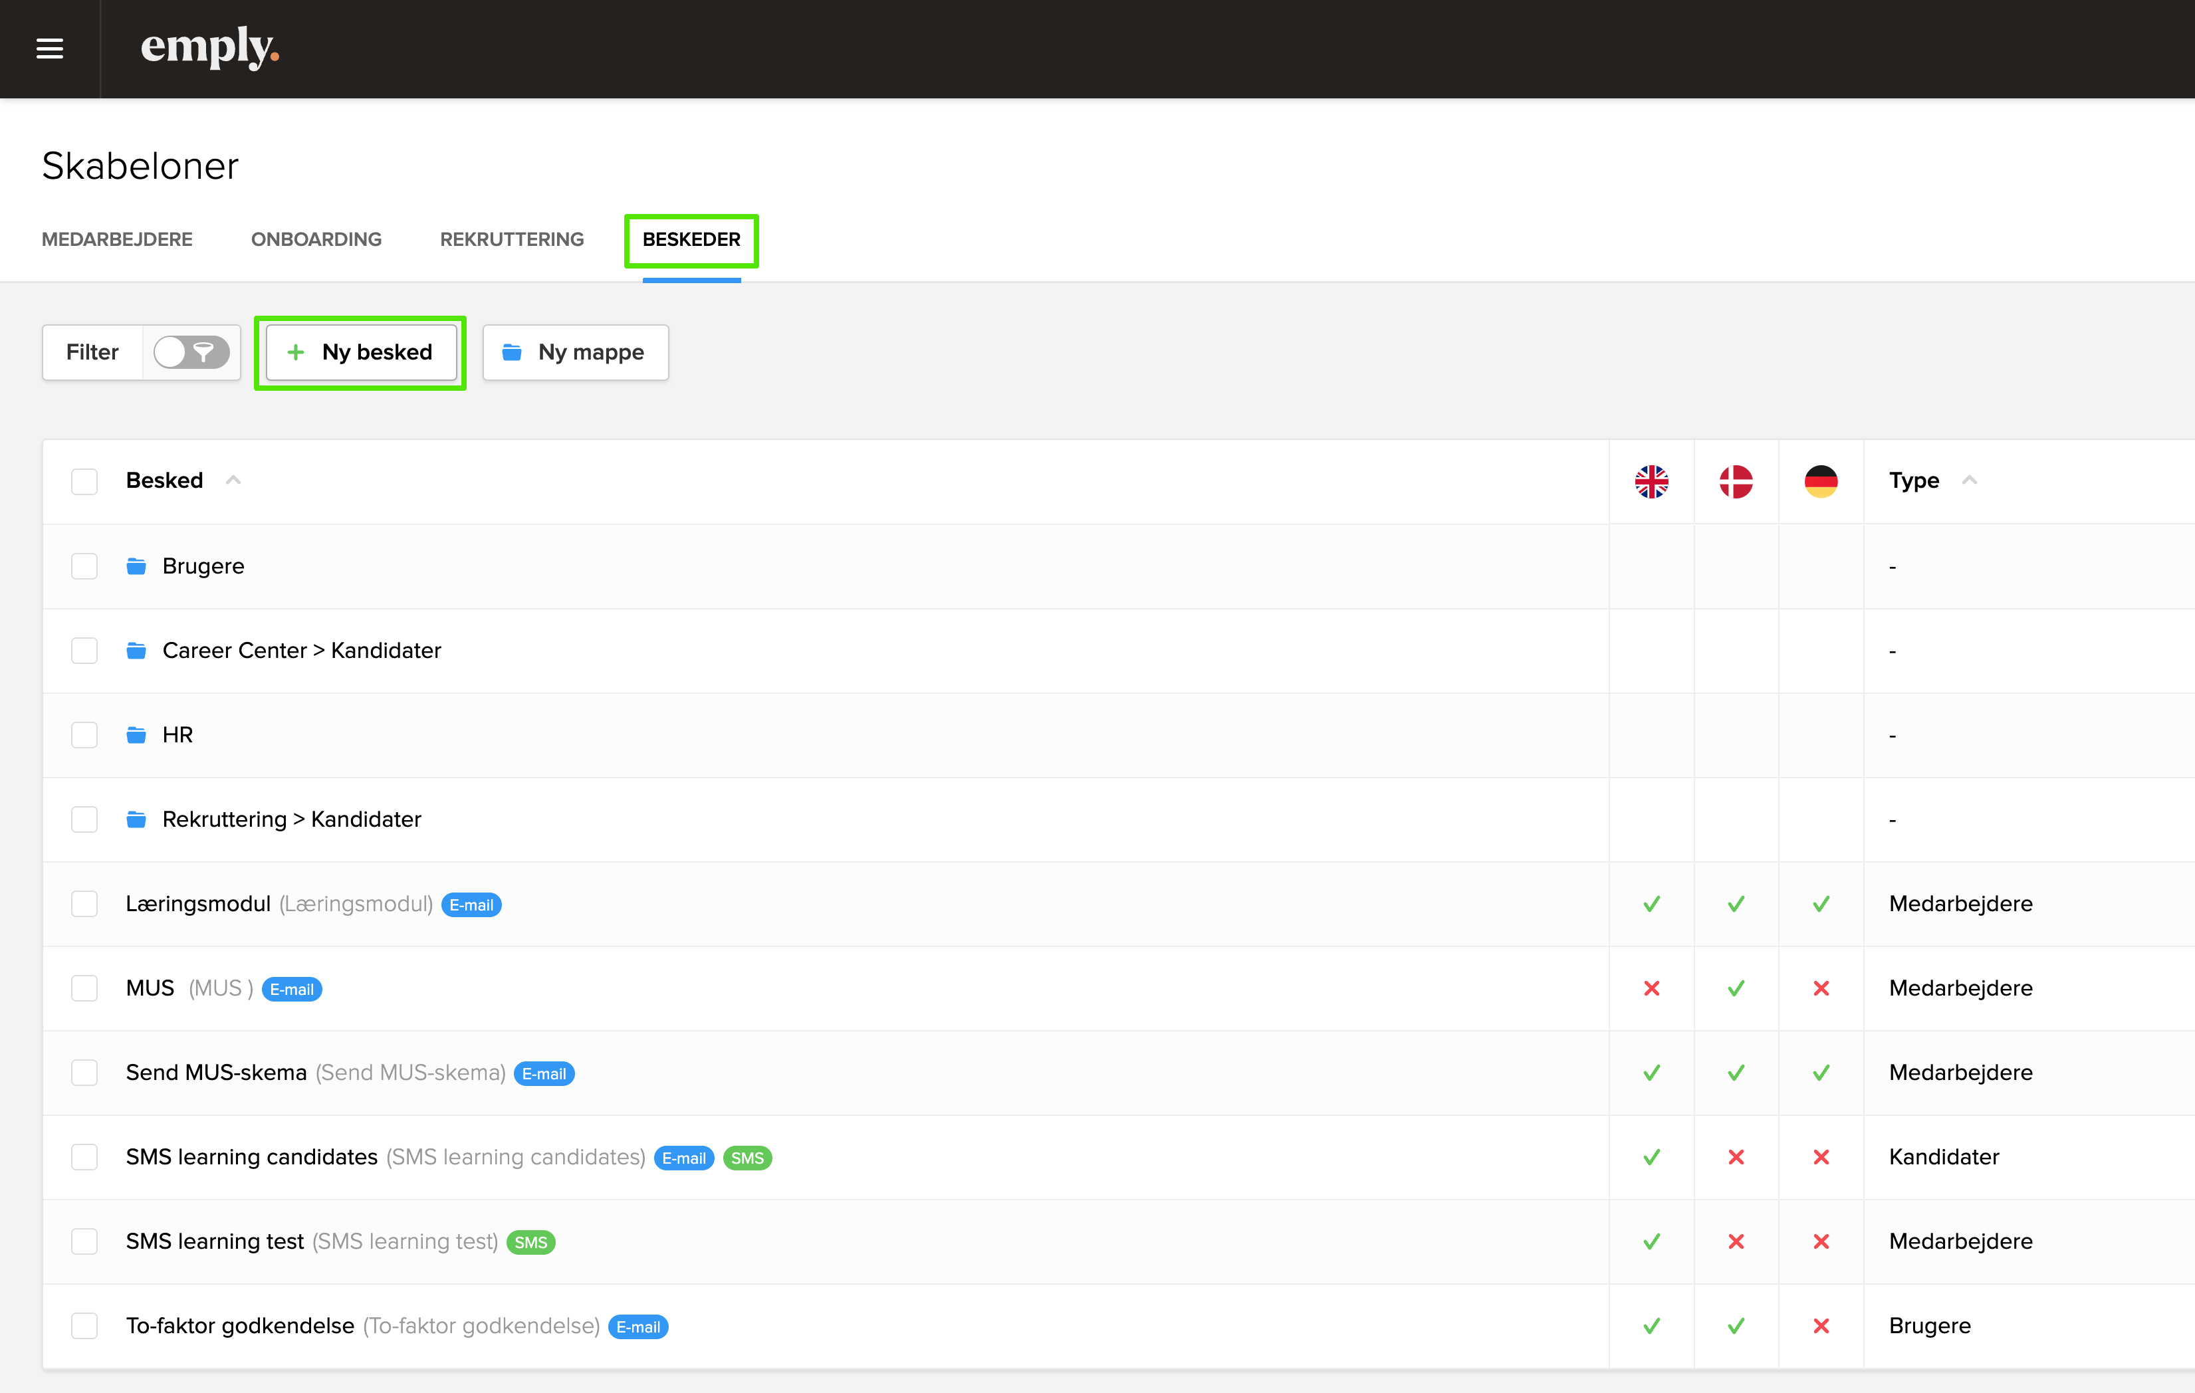This screenshot has width=2195, height=1393.
Task: Click the Danish flag column icon
Action: point(1736,481)
